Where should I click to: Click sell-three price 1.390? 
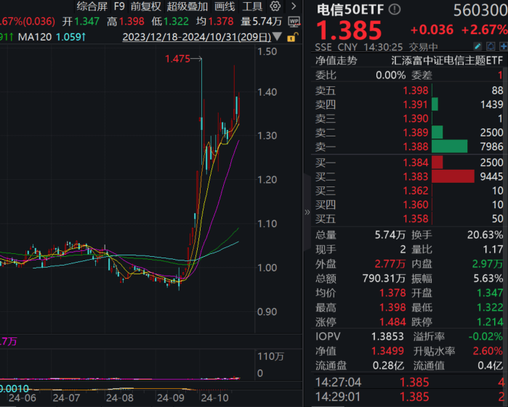pyautogui.click(x=416, y=119)
